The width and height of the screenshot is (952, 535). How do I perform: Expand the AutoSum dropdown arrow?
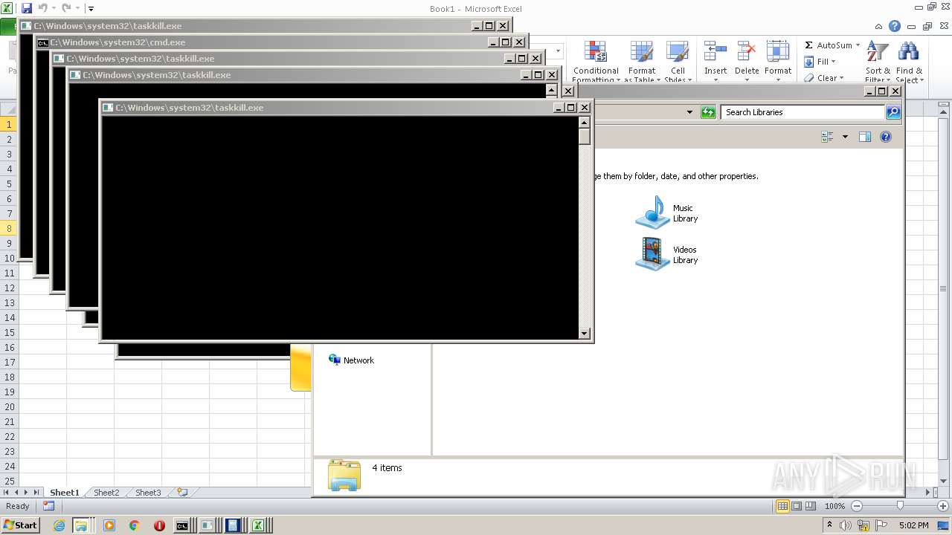tap(858, 45)
